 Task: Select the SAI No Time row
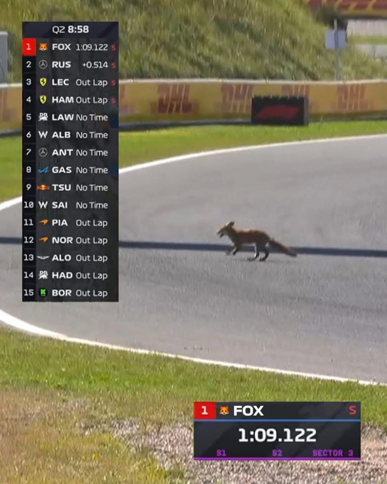pos(70,205)
